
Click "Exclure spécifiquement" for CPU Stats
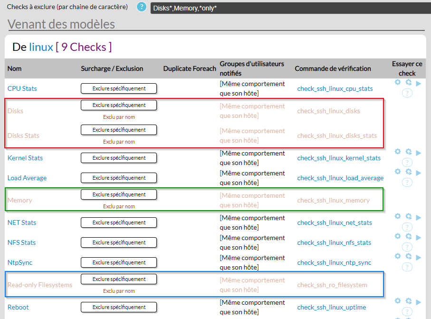coord(119,88)
